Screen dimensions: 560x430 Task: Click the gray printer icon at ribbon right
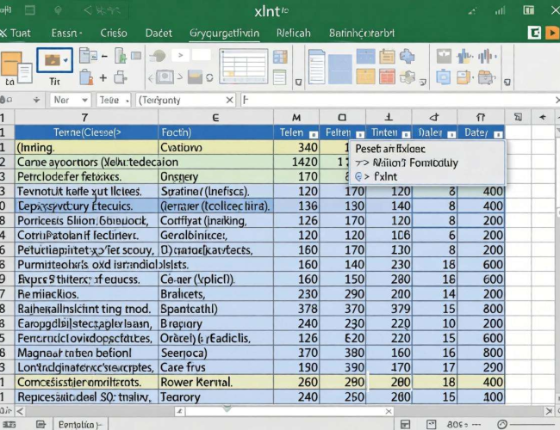click(x=486, y=77)
